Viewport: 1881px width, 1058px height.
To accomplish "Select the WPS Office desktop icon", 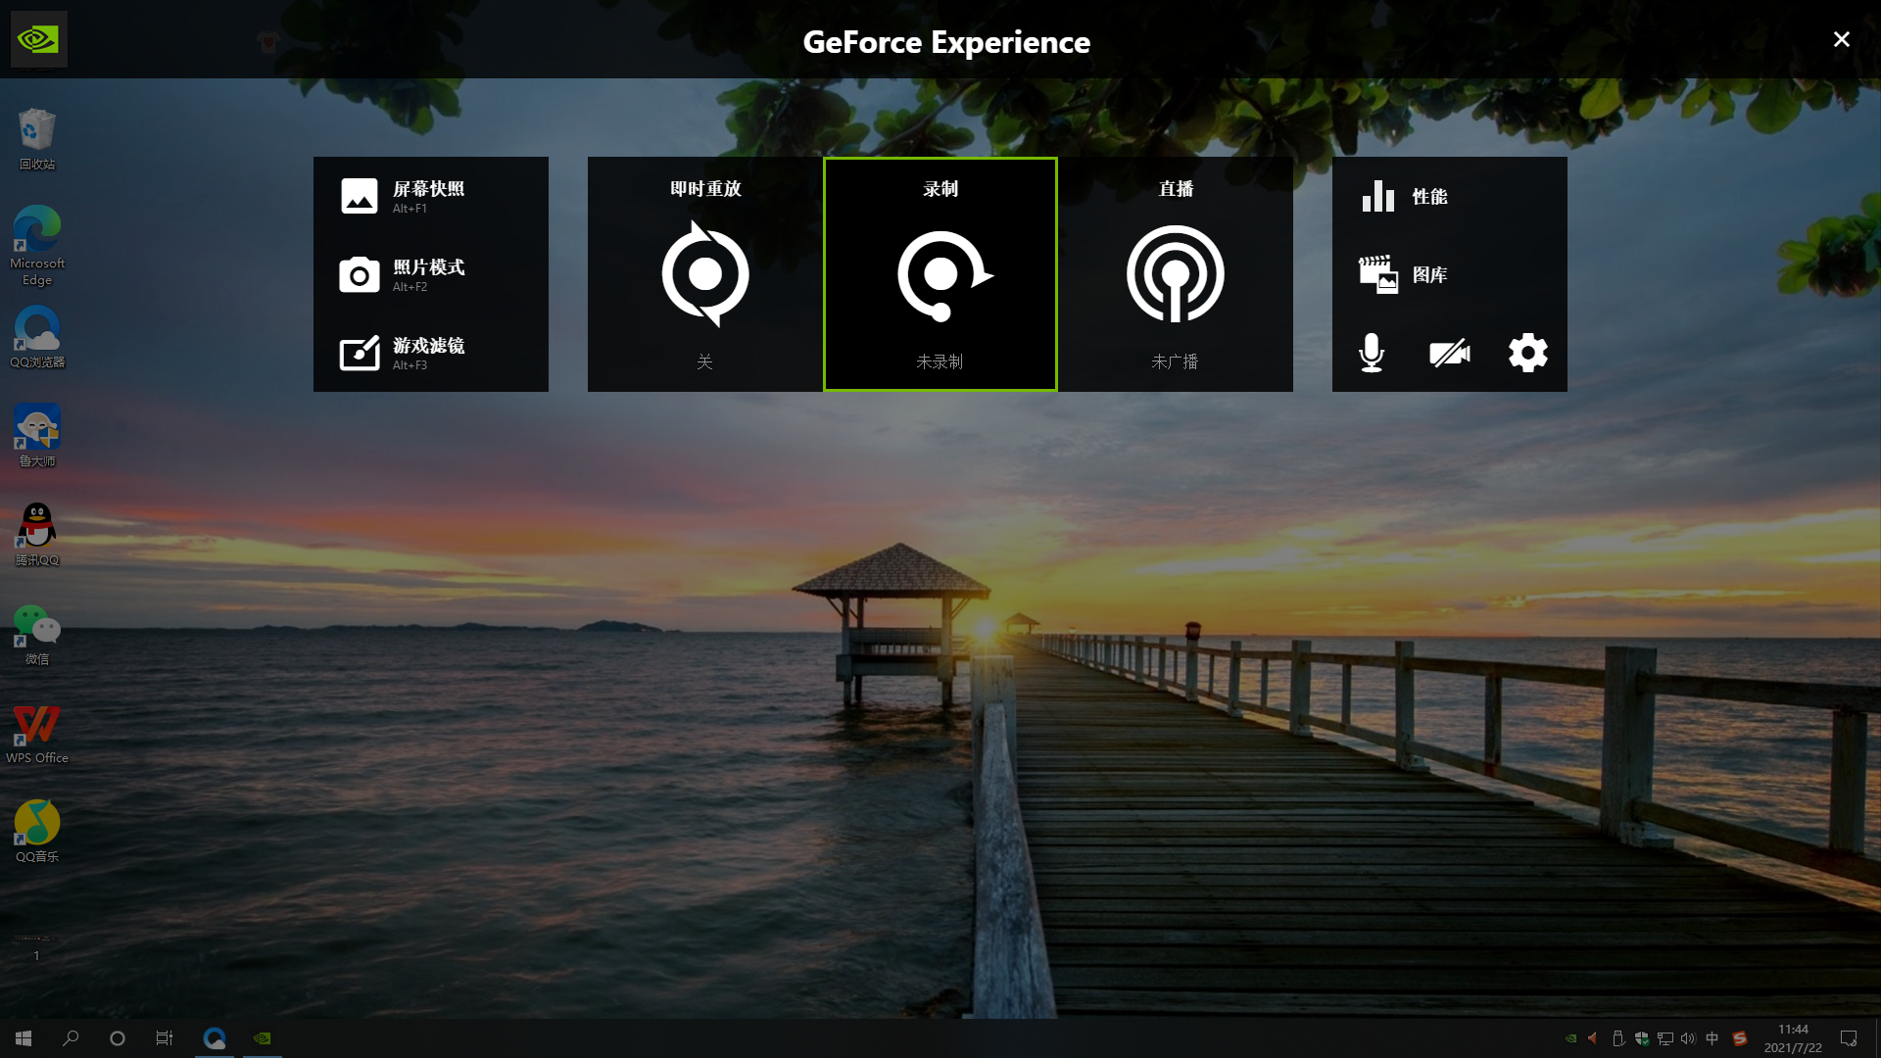I will pos(37,734).
